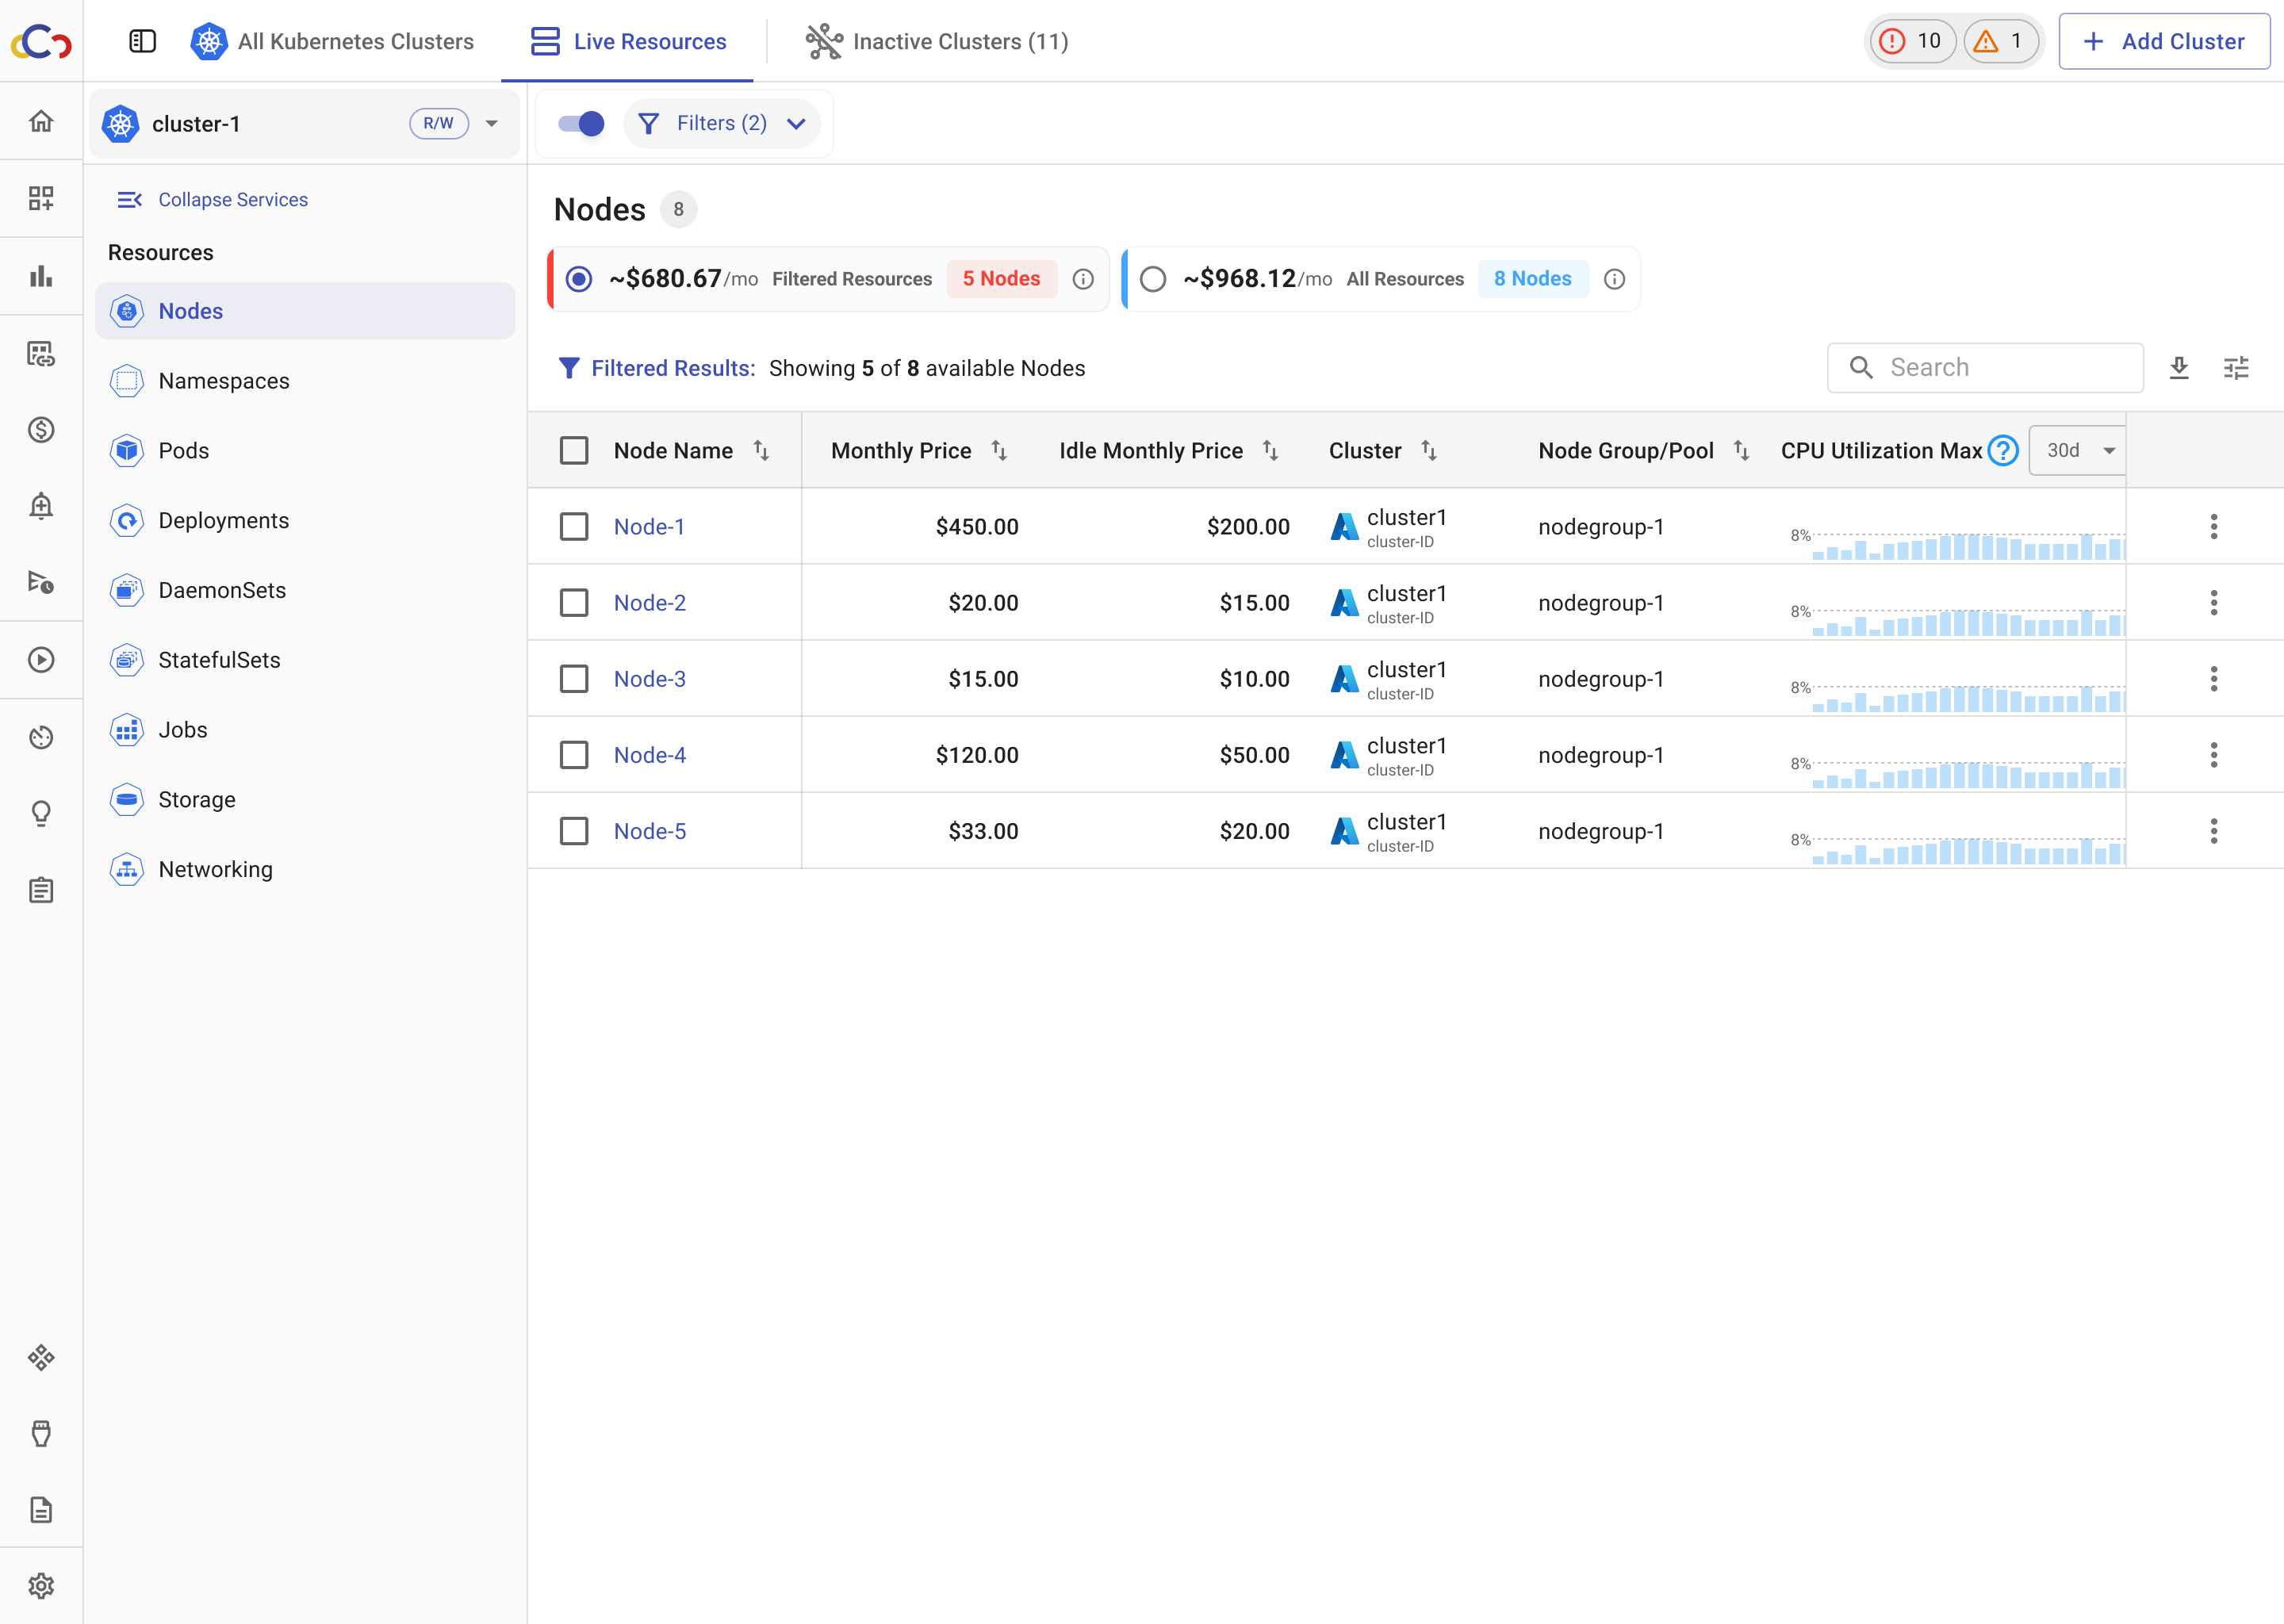Open settings gear in left sidebar
The image size is (2284, 1624).
tap(41, 1585)
